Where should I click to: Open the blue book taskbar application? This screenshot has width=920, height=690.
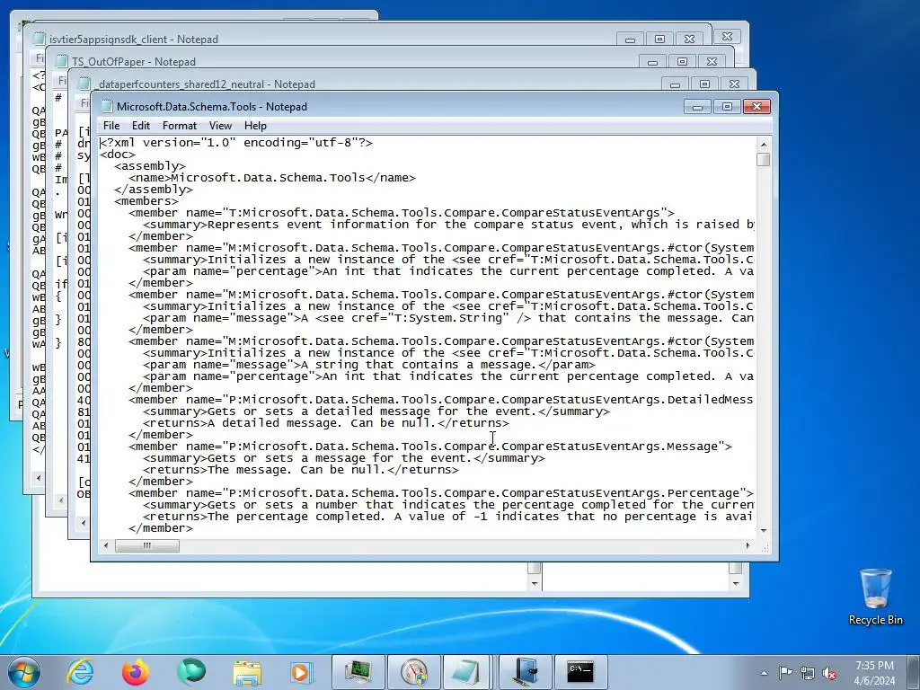[x=525, y=672]
